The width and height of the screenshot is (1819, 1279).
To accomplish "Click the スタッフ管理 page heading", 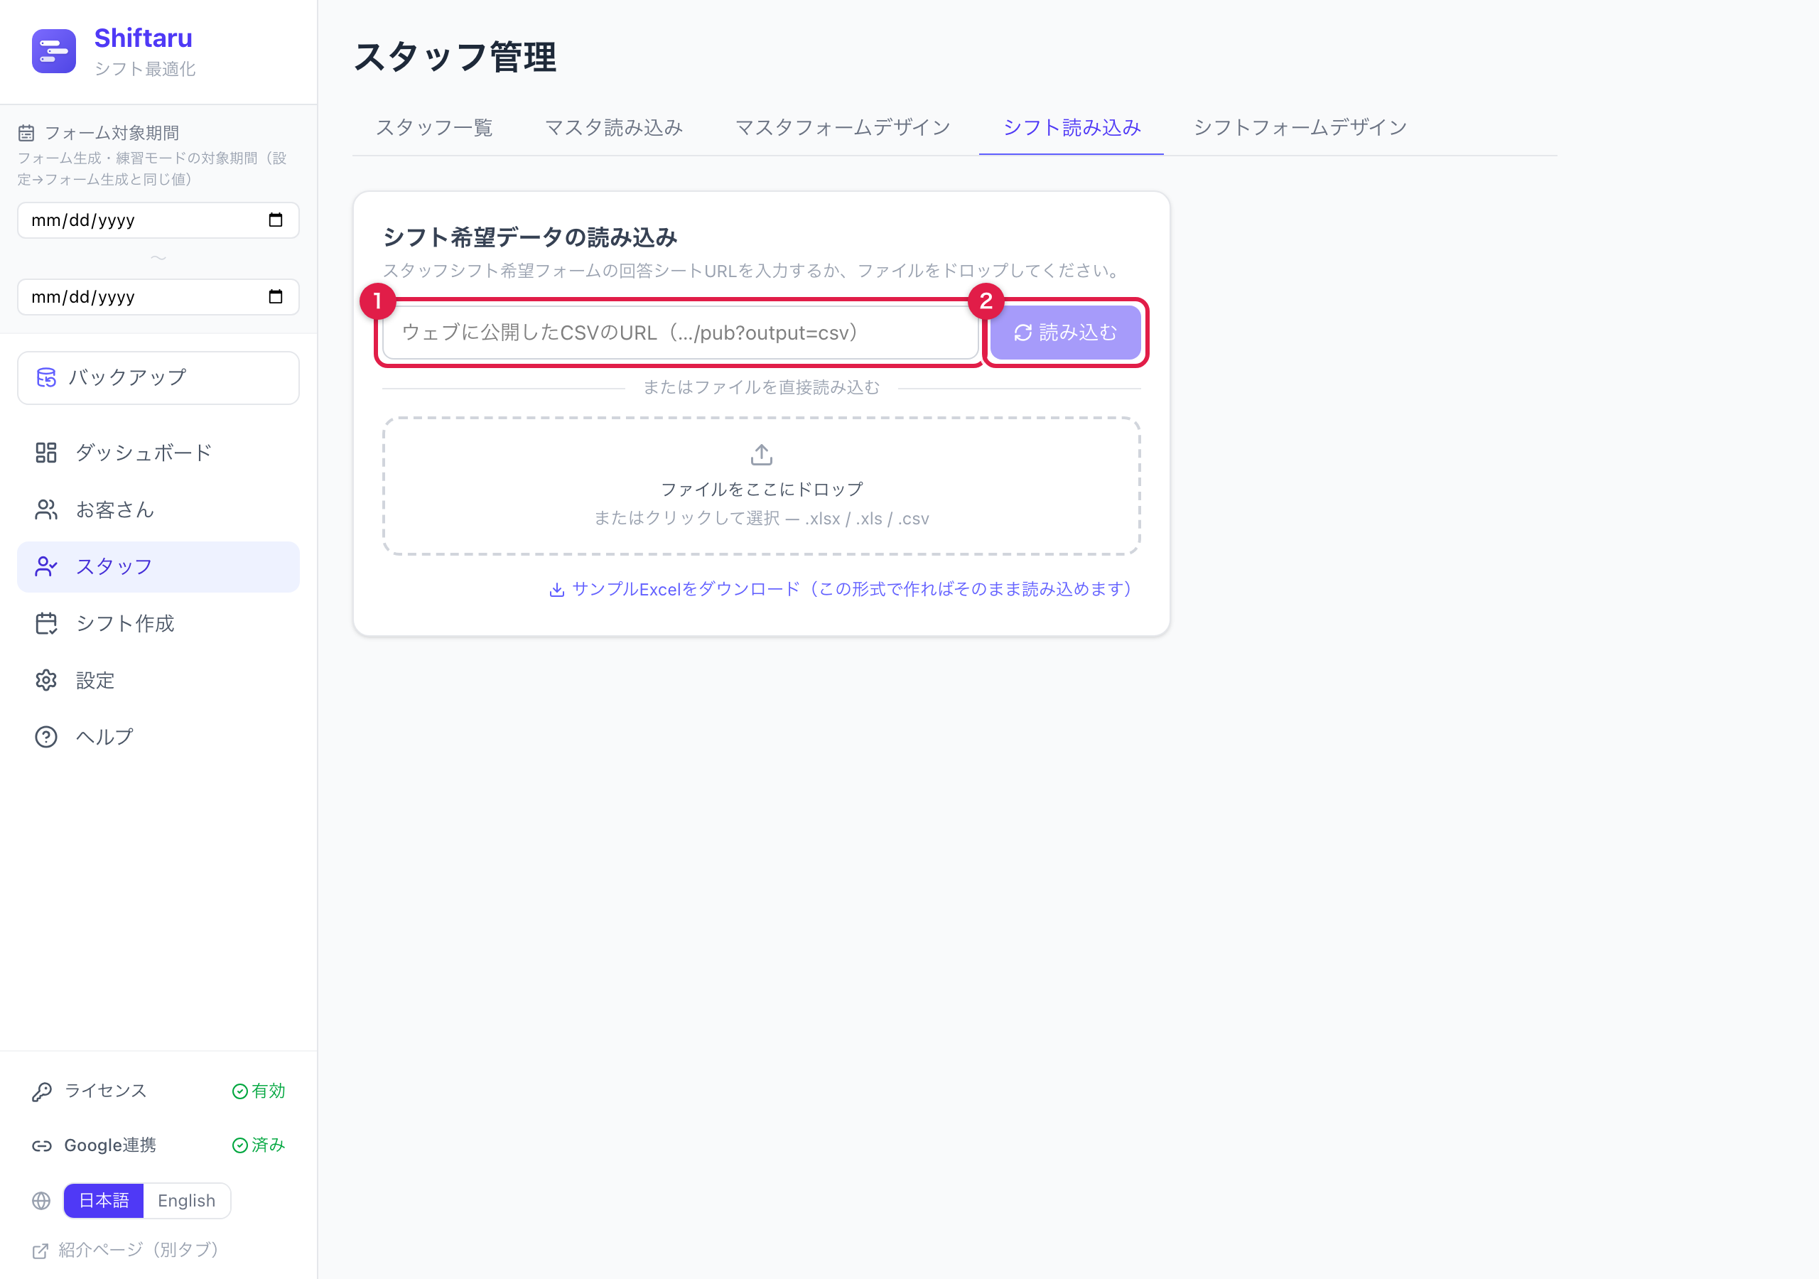I will coord(455,58).
